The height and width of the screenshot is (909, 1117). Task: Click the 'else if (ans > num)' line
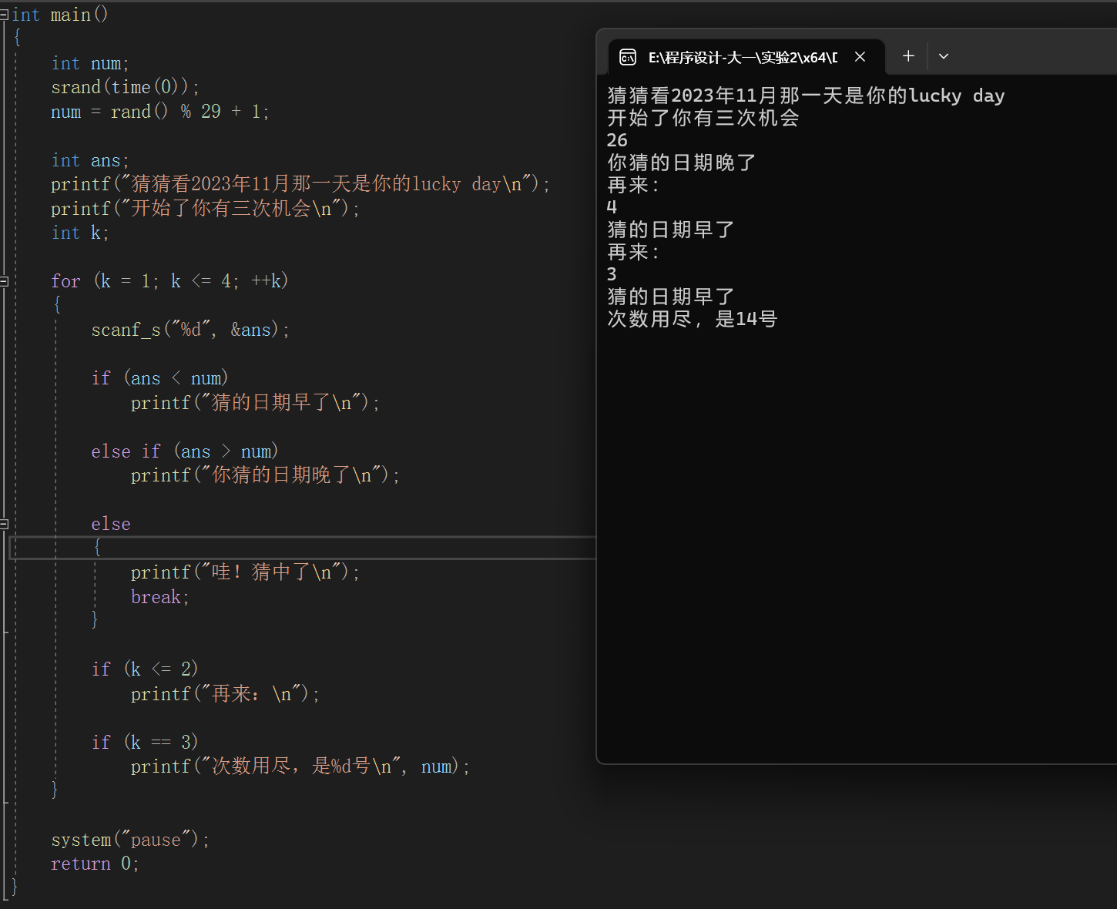[184, 451]
